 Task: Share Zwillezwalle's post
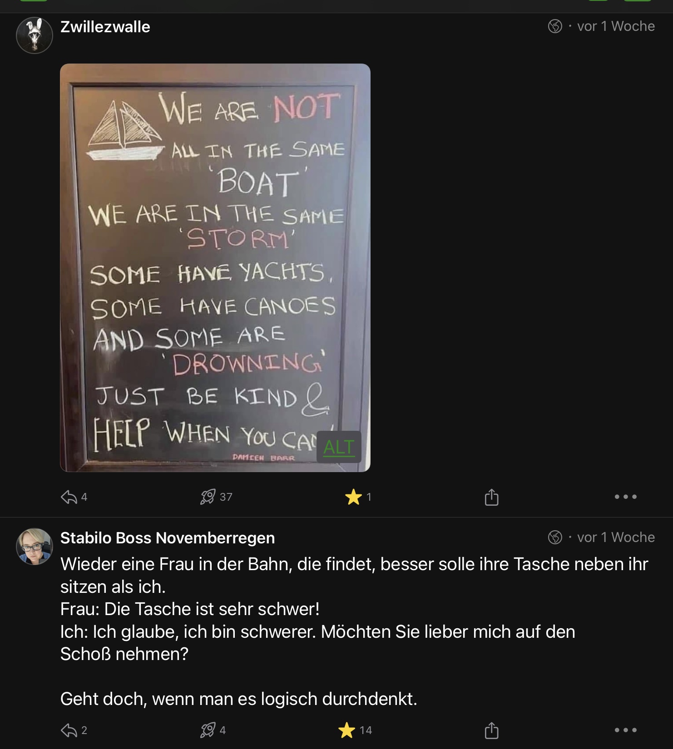(491, 497)
